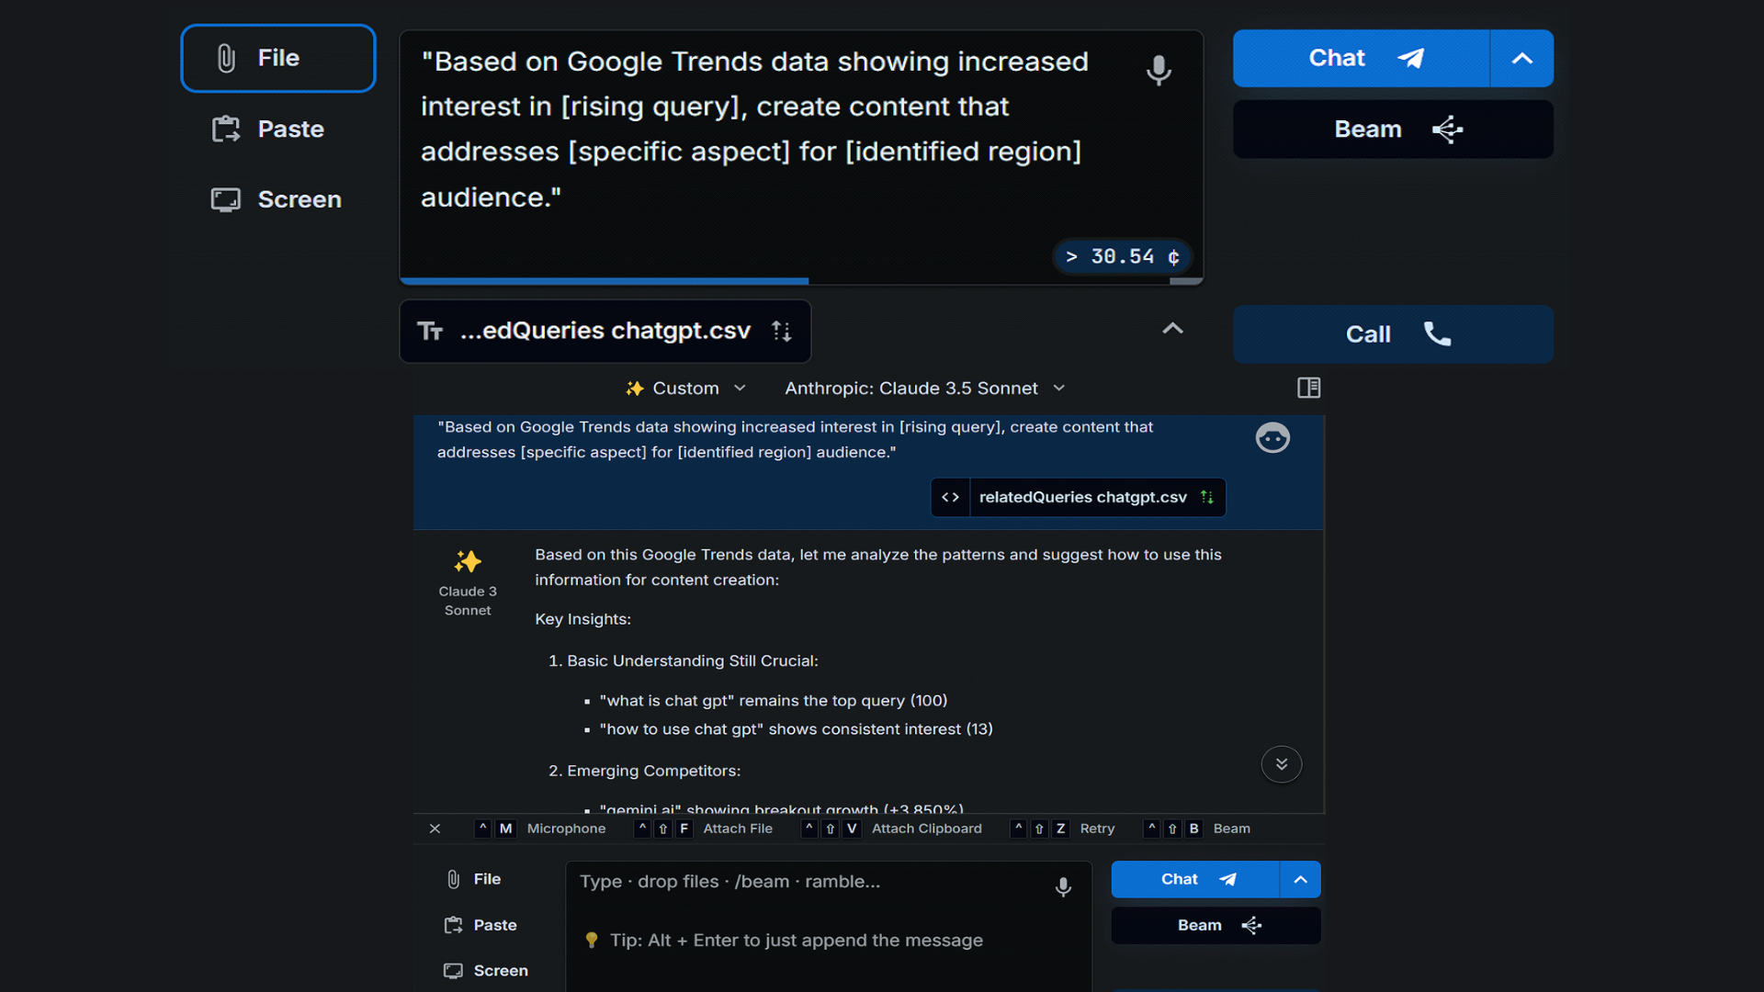This screenshot has height=992, width=1764.
Task: Click the small Chat send button
Action: 1194,879
